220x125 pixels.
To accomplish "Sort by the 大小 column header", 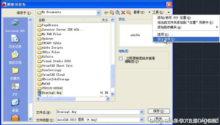I will click(x=97, y=20).
